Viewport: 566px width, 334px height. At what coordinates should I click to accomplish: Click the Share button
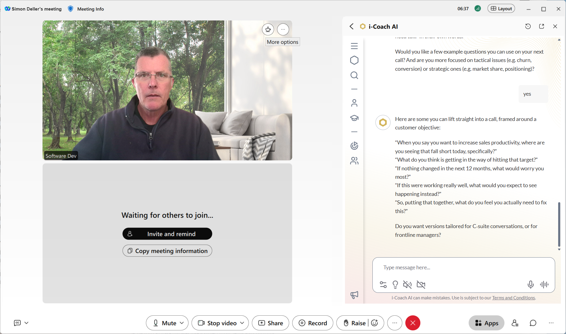(270, 323)
